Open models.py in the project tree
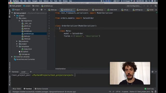Screen dimensions: 166x93 tap(28, 31)
